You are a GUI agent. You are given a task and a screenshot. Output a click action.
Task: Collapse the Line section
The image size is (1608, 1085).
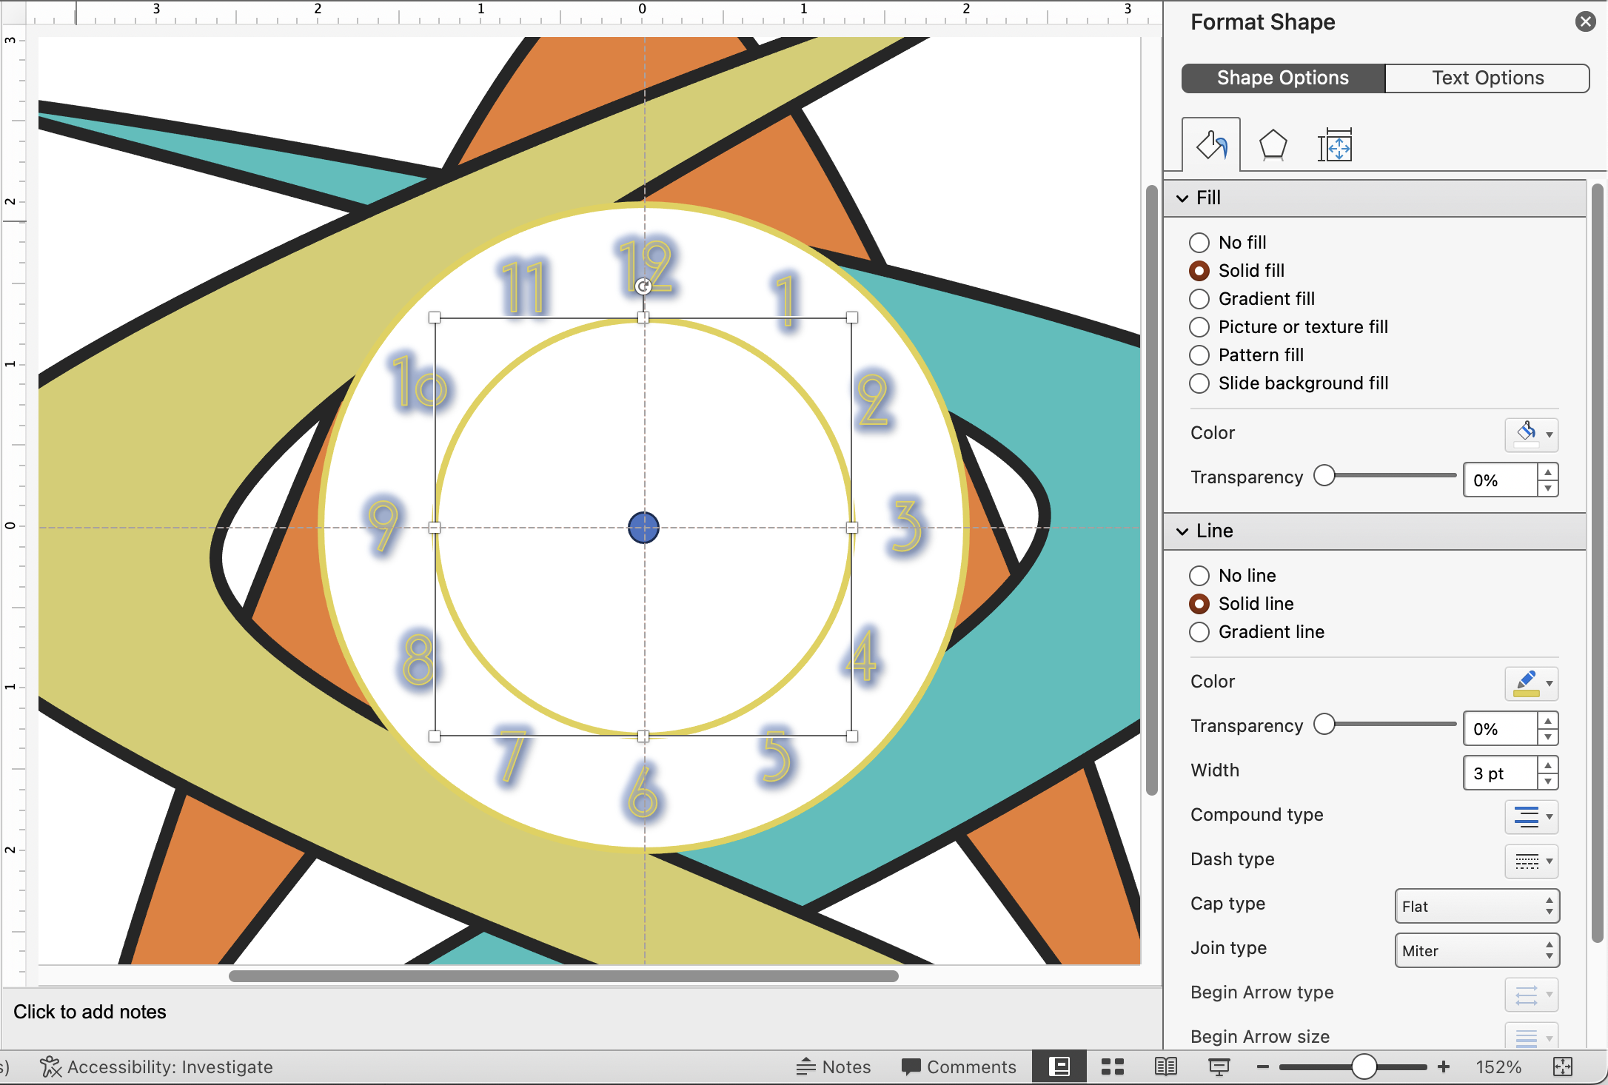click(1182, 531)
